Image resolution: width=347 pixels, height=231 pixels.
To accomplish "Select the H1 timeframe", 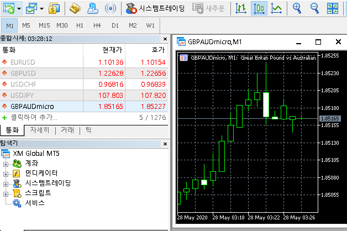I will coord(80,25).
